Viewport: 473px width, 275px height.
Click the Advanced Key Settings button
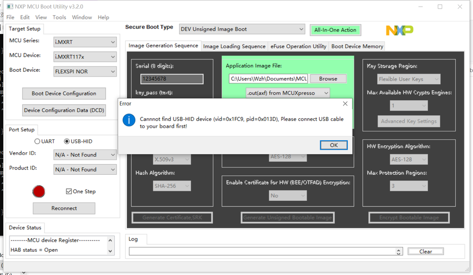tap(409, 121)
